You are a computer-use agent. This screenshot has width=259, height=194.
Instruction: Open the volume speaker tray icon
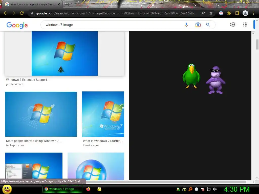click(214, 189)
